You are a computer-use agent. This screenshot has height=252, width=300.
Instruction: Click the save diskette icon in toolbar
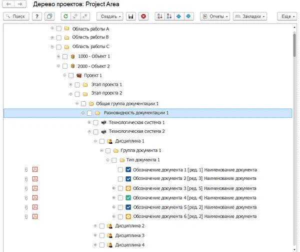(131, 17)
